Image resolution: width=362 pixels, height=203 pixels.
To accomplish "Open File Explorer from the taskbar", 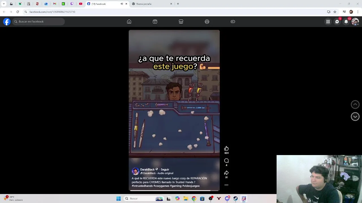I will click(x=186, y=198).
